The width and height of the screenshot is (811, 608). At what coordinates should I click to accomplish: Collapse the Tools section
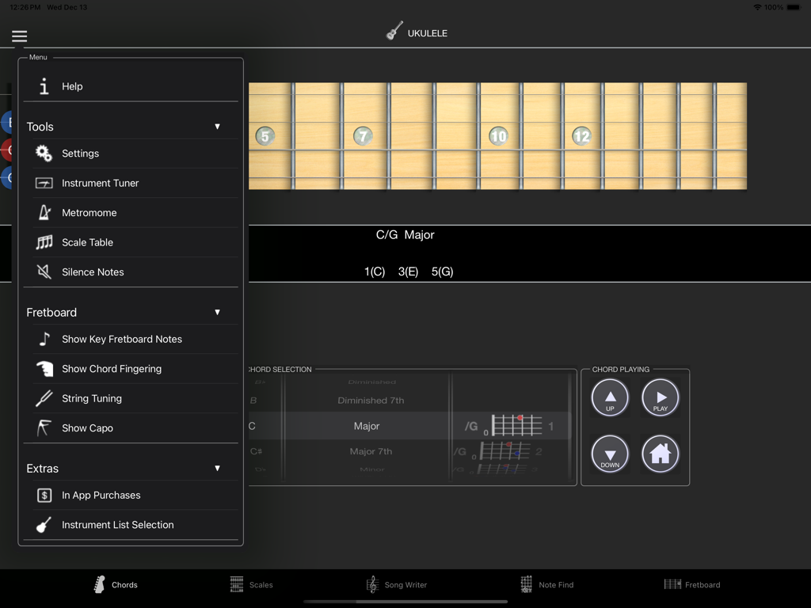point(216,125)
